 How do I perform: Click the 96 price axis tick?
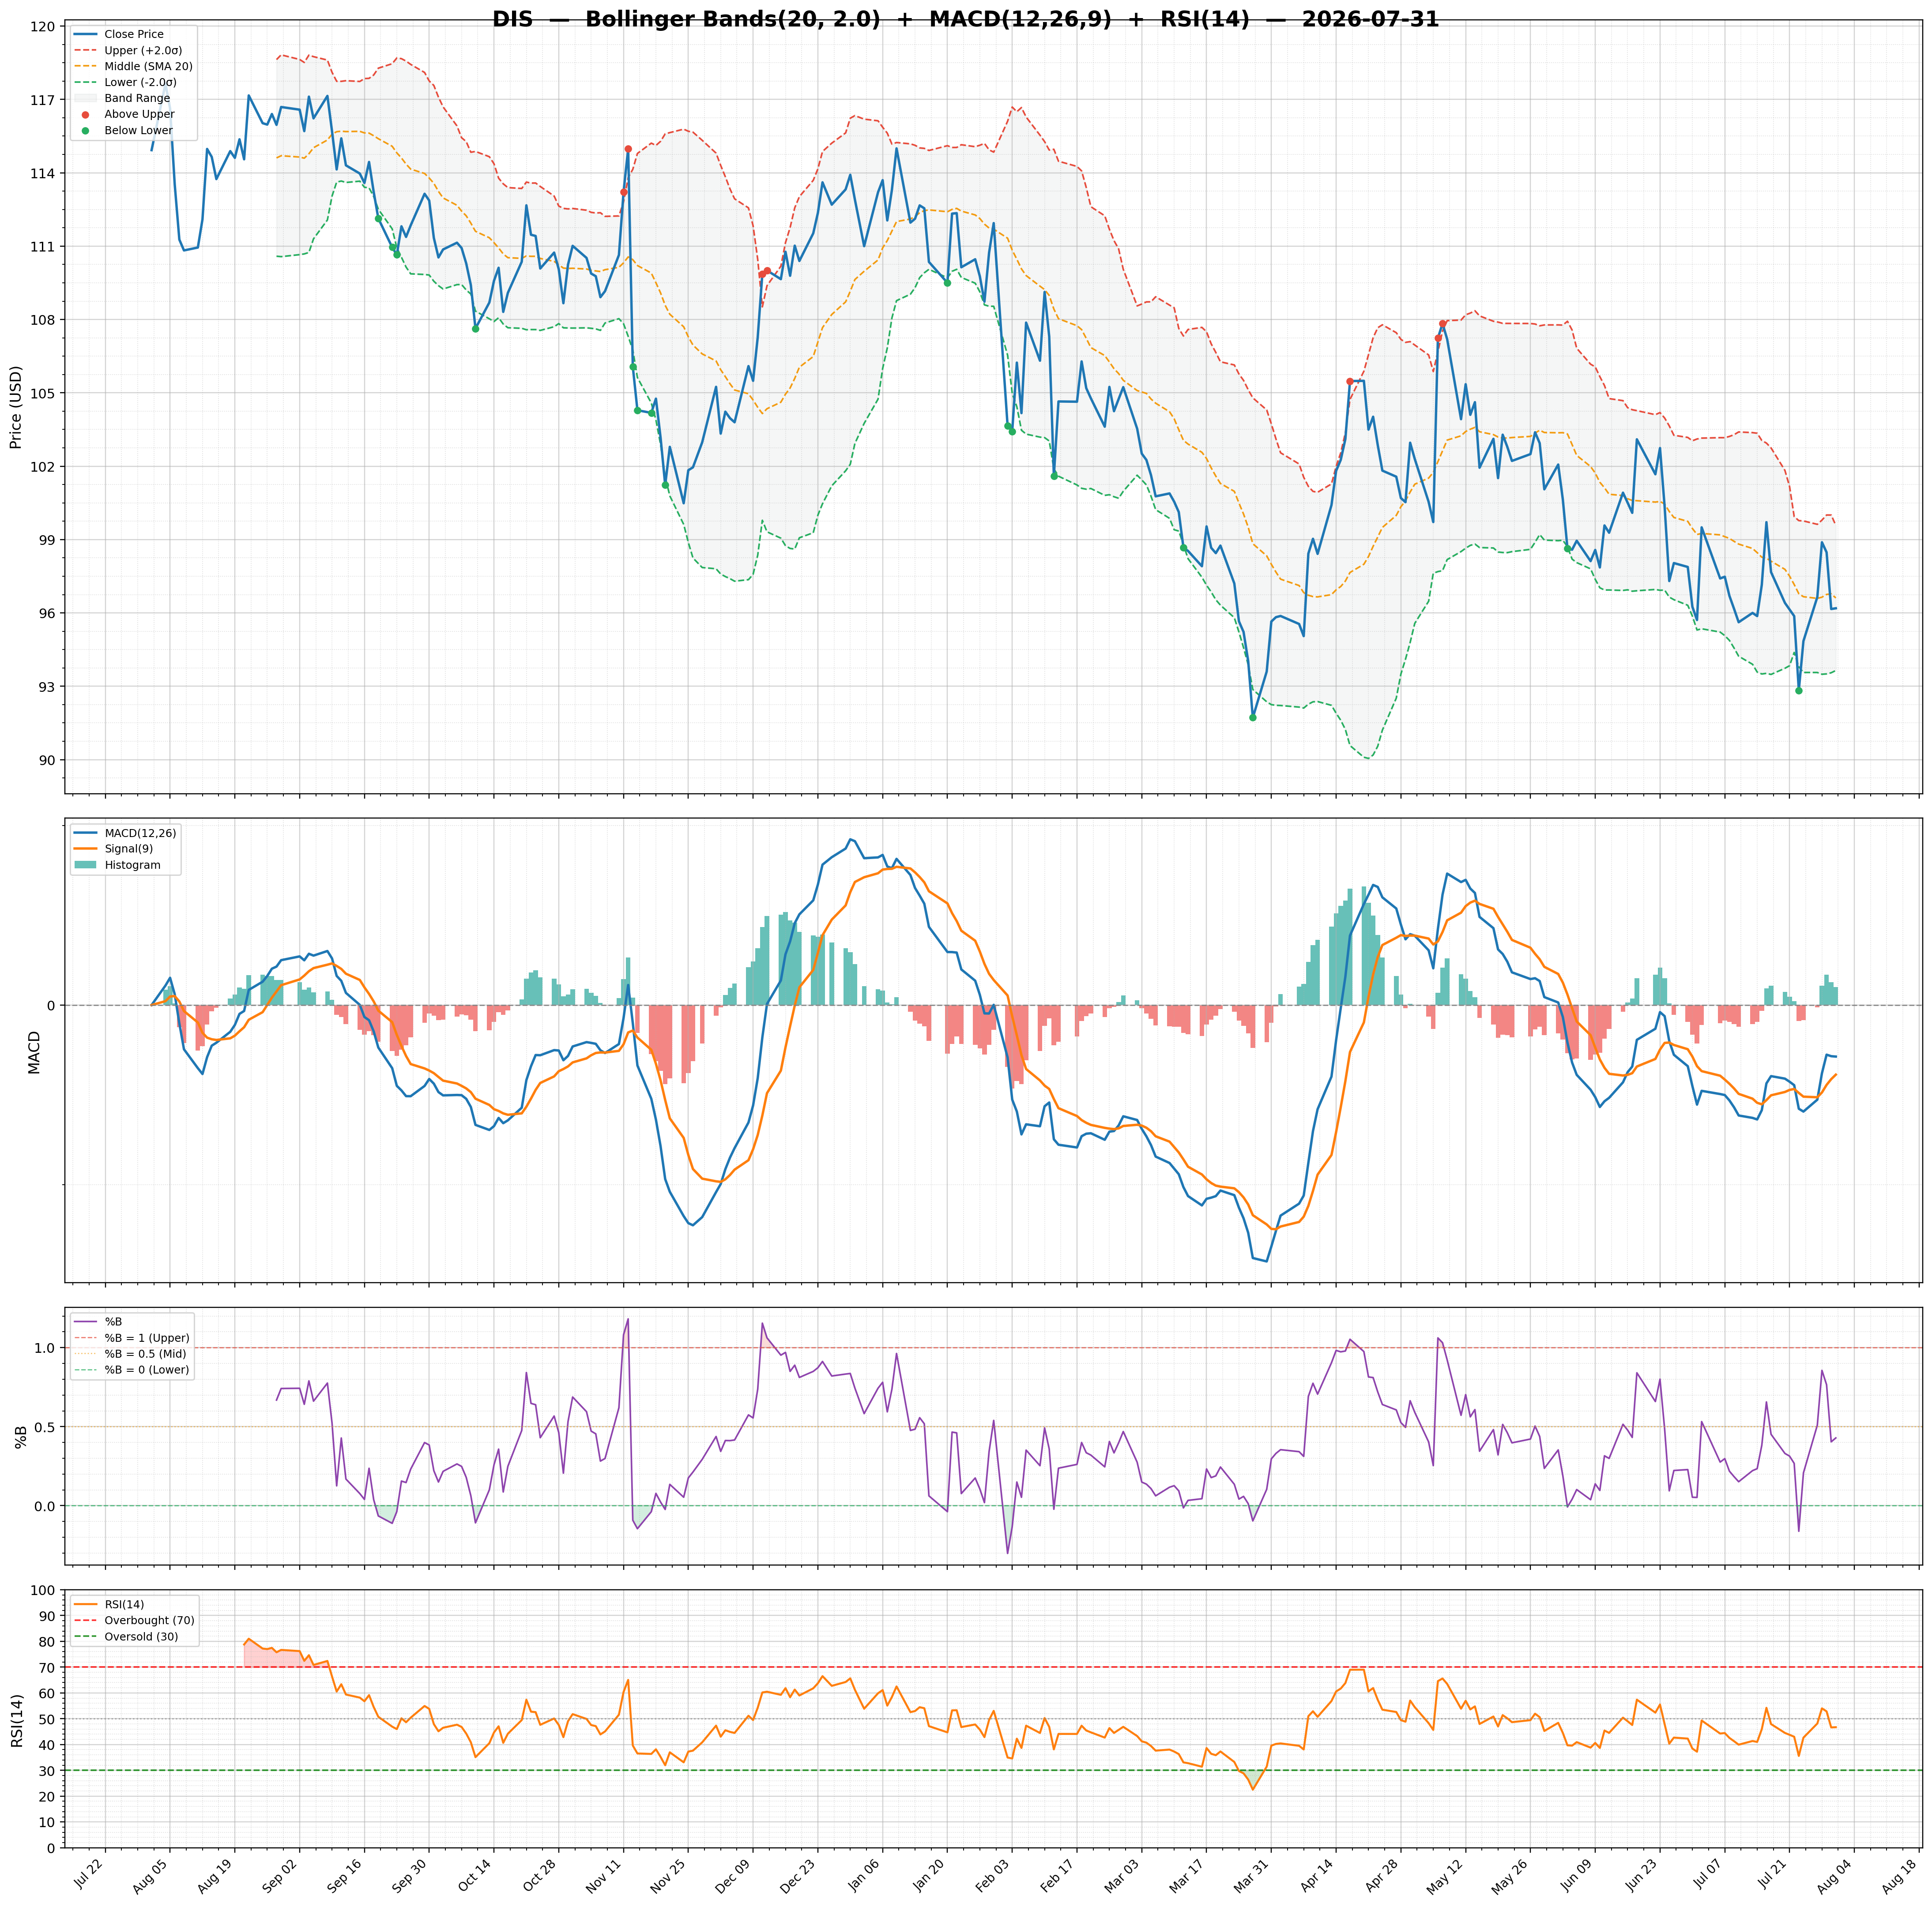[x=46, y=614]
